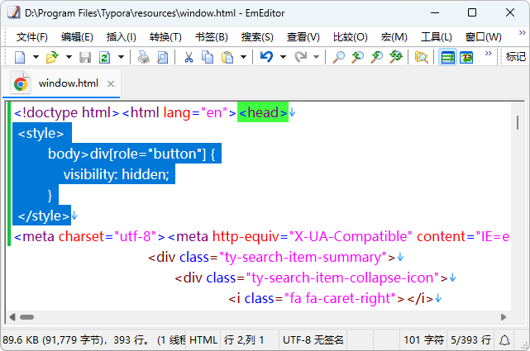Click the Undo arrow icon
Image resolution: width=530 pixels, height=351 pixels.
click(x=266, y=57)
